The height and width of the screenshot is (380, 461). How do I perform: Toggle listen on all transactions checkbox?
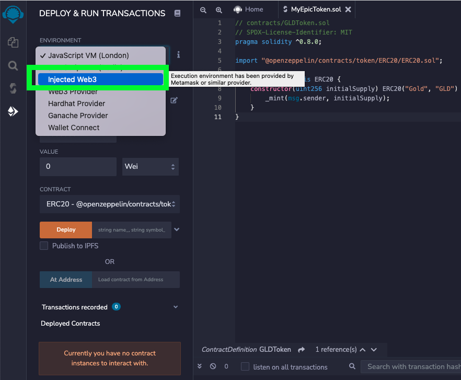245,367
